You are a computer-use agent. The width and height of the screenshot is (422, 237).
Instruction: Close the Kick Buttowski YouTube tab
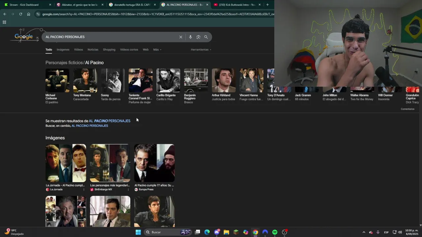coord(260,5)
